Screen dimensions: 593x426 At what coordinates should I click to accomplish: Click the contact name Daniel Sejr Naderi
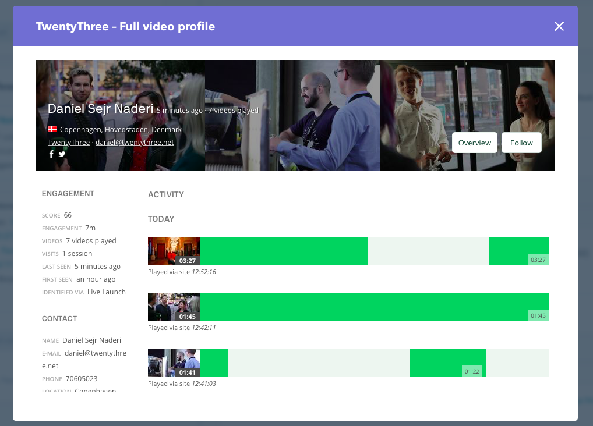click(92, 340)
